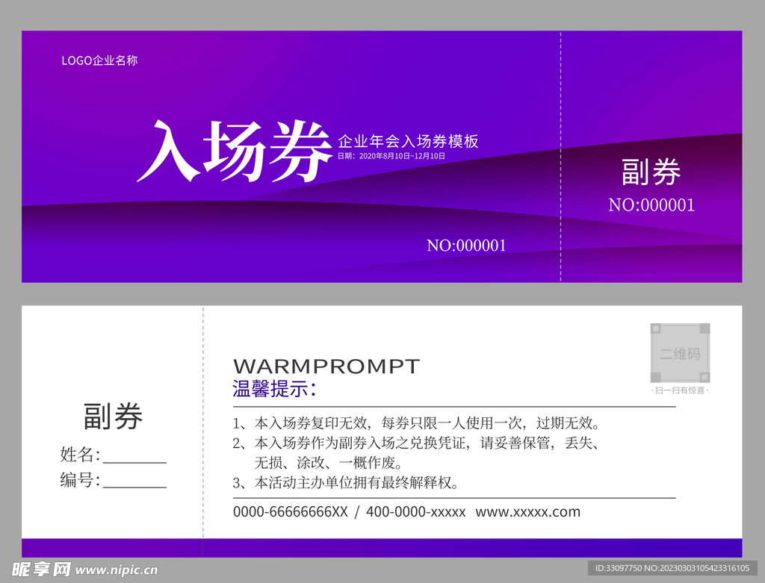Select the 昵享网 watermark logo
765x583 pixels.
coord(43,570)
